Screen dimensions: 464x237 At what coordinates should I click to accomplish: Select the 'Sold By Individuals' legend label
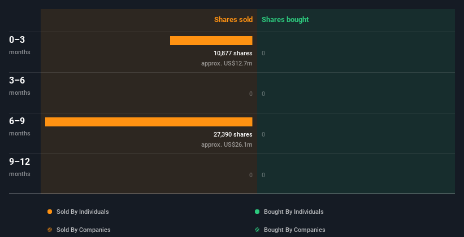click(x=83, y=212)
